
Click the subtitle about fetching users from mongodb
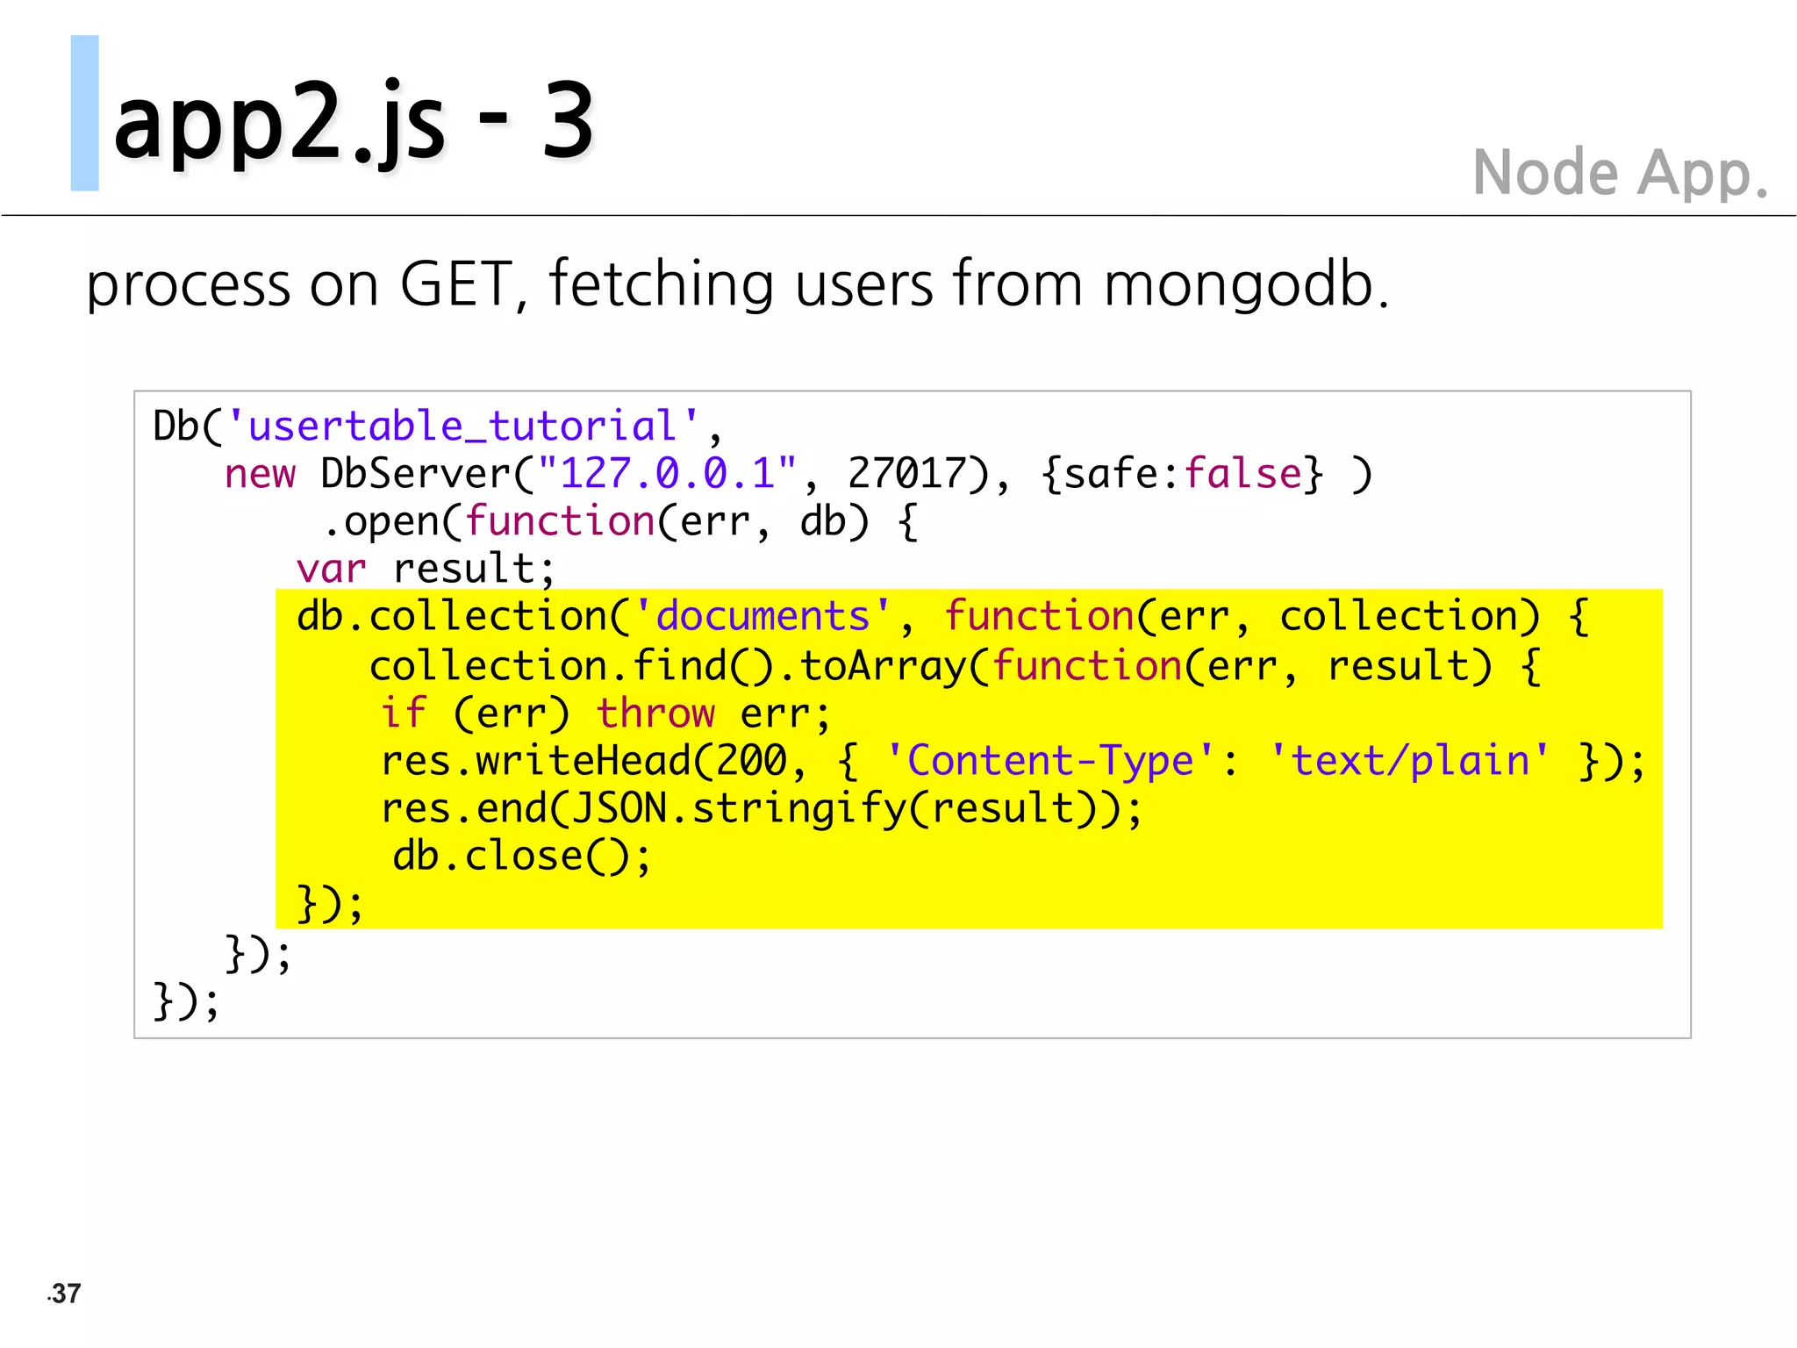(737, 284)
